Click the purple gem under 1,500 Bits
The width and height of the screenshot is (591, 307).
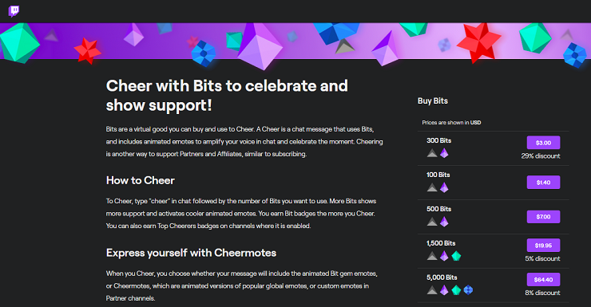444,256
